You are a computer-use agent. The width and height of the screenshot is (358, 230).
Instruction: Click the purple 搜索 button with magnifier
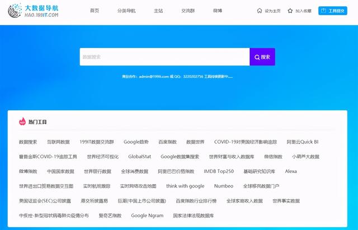point(262,57)
